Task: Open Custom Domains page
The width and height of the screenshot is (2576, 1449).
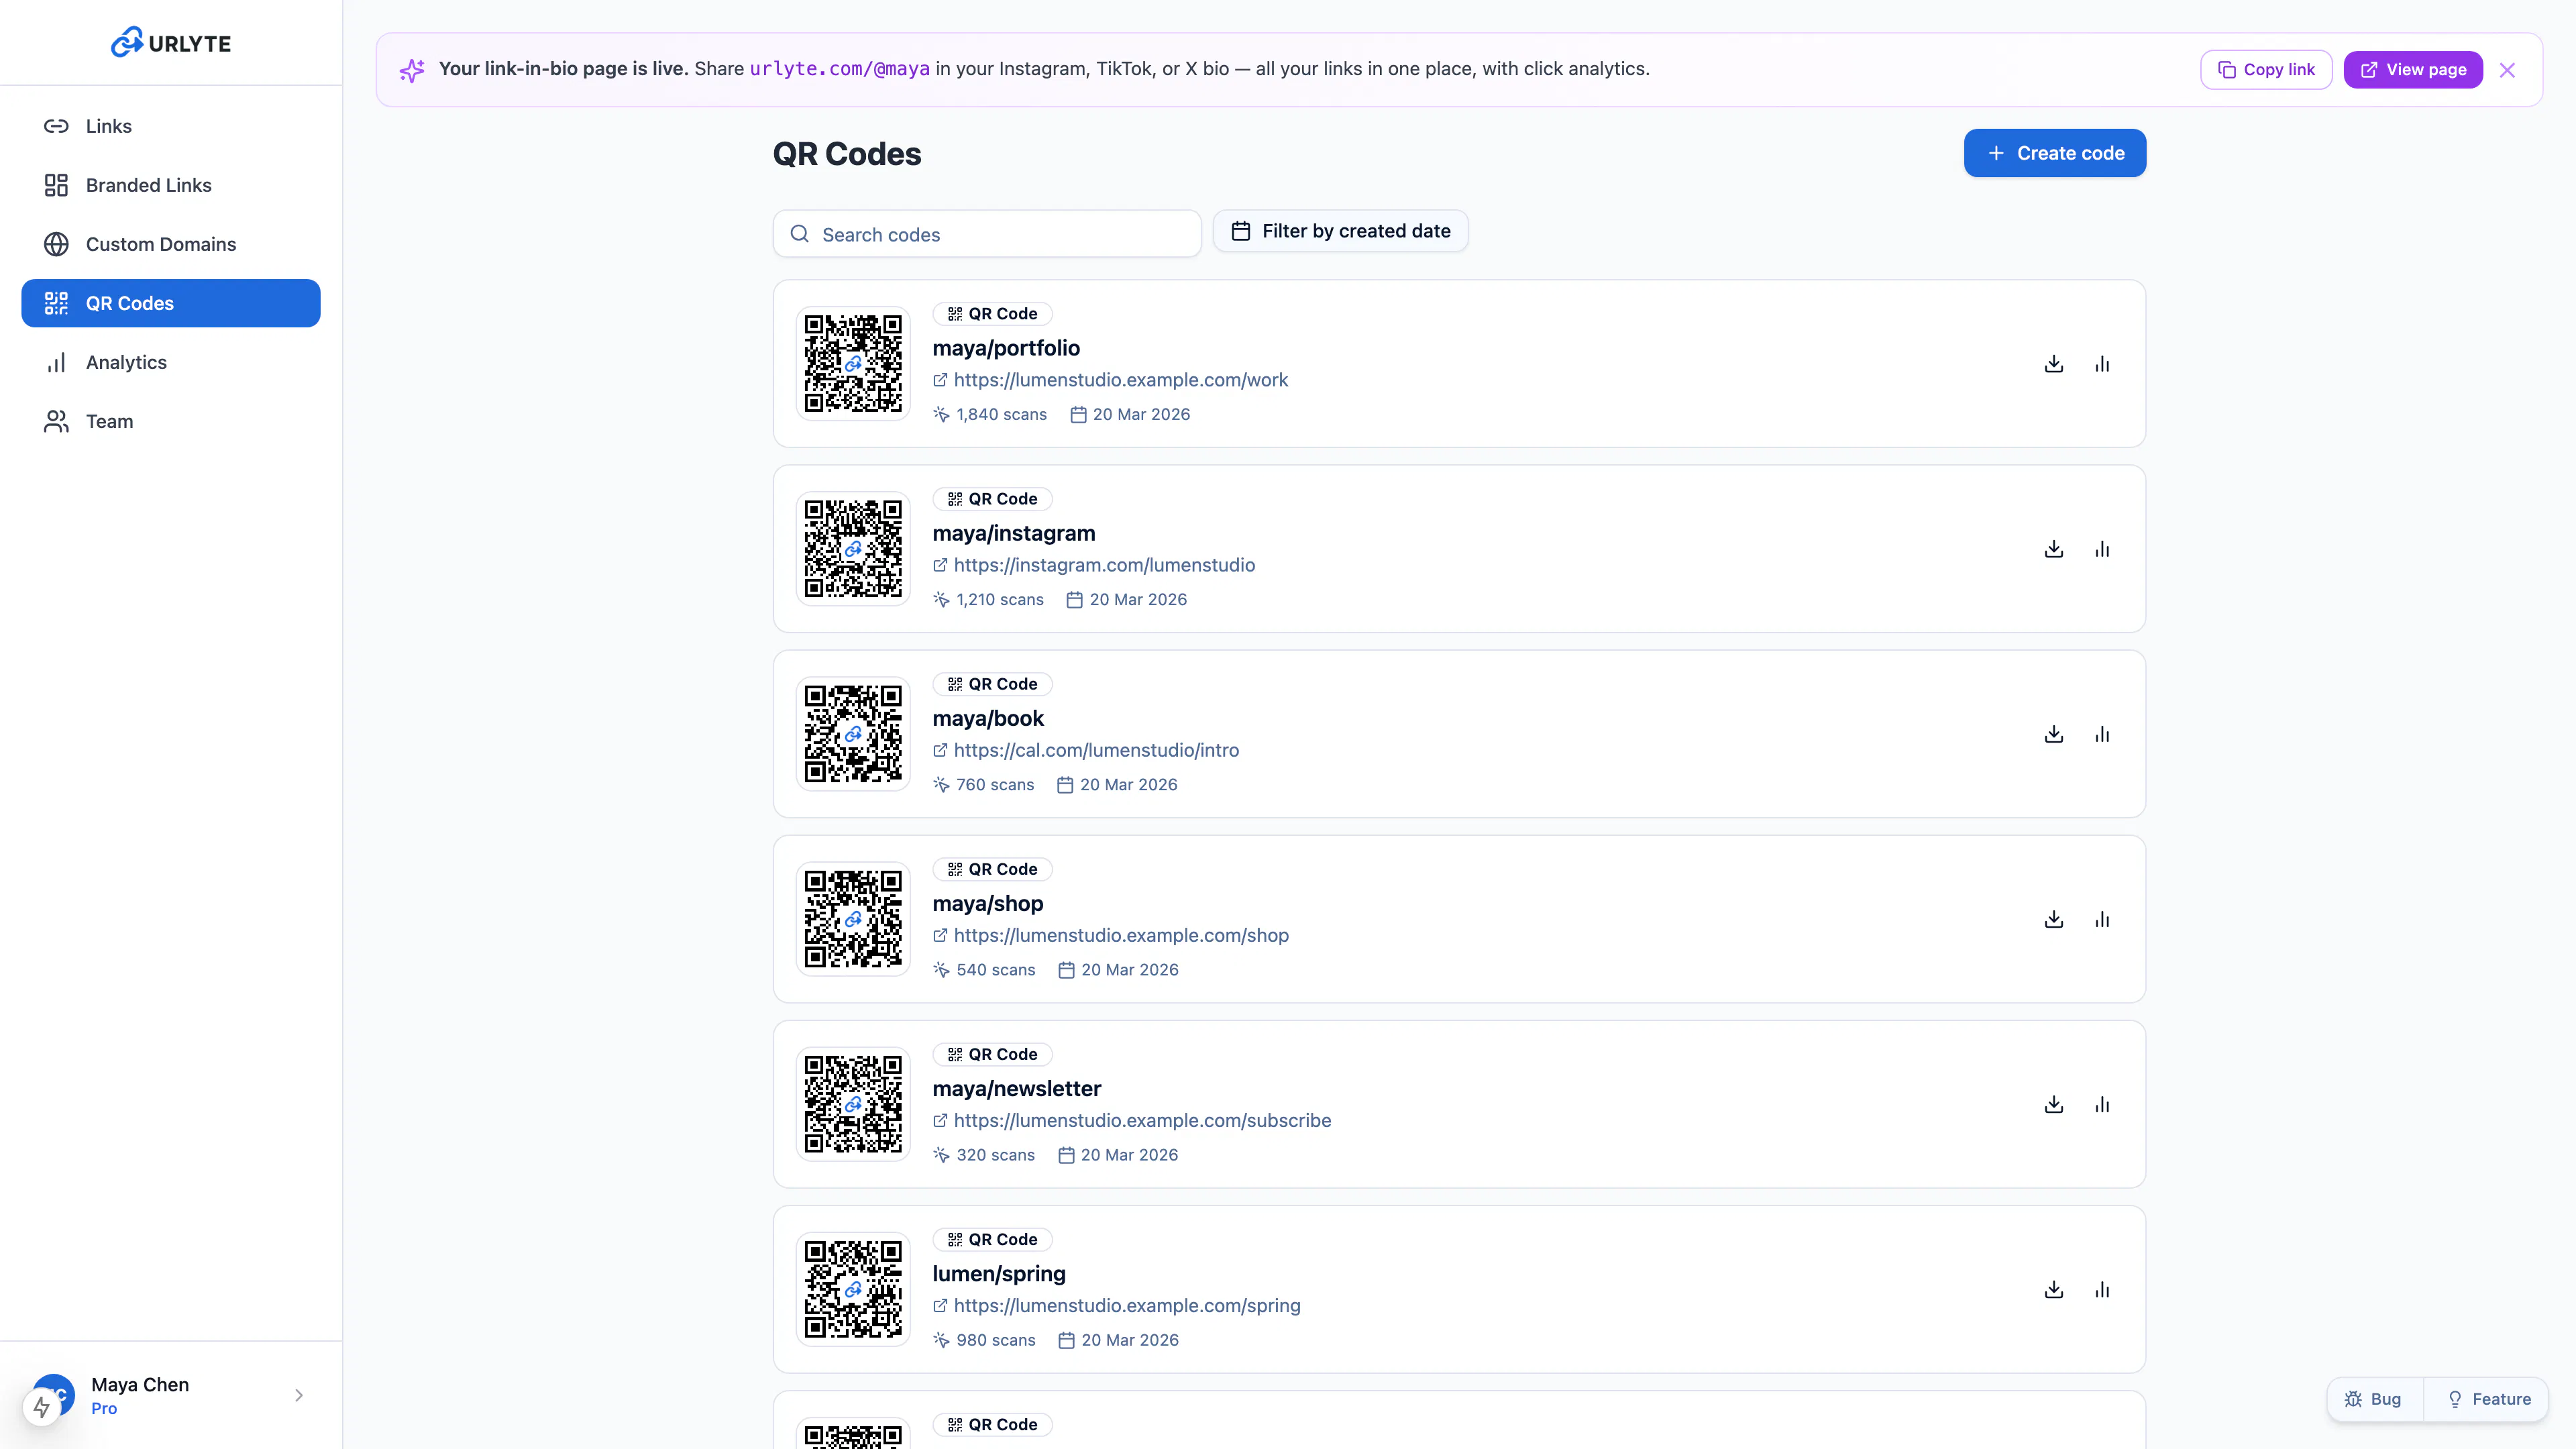Action: click(171, 244)
